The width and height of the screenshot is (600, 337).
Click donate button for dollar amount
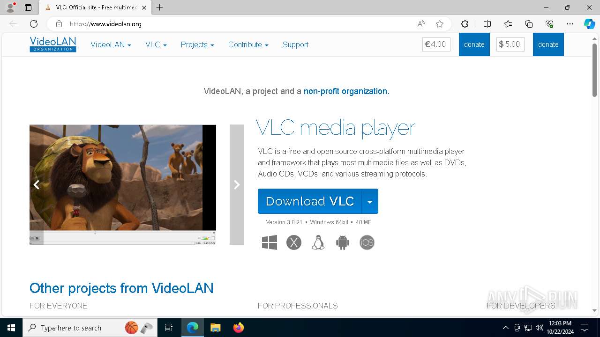548,44
